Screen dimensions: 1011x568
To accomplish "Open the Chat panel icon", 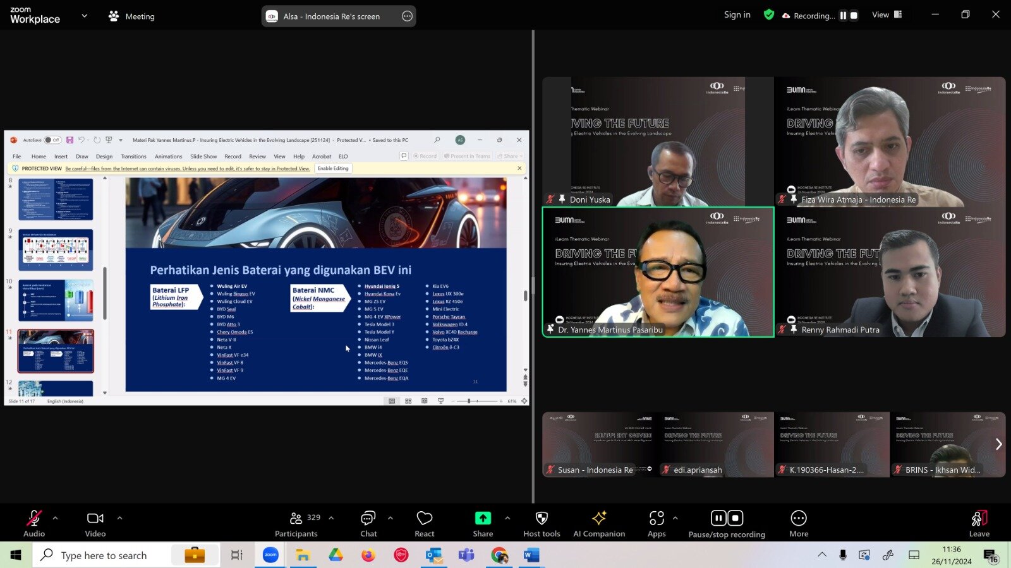I will (368, 518).
